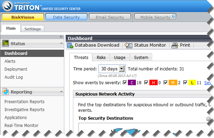Open Audit Log in the Status menu

[13, 77]
